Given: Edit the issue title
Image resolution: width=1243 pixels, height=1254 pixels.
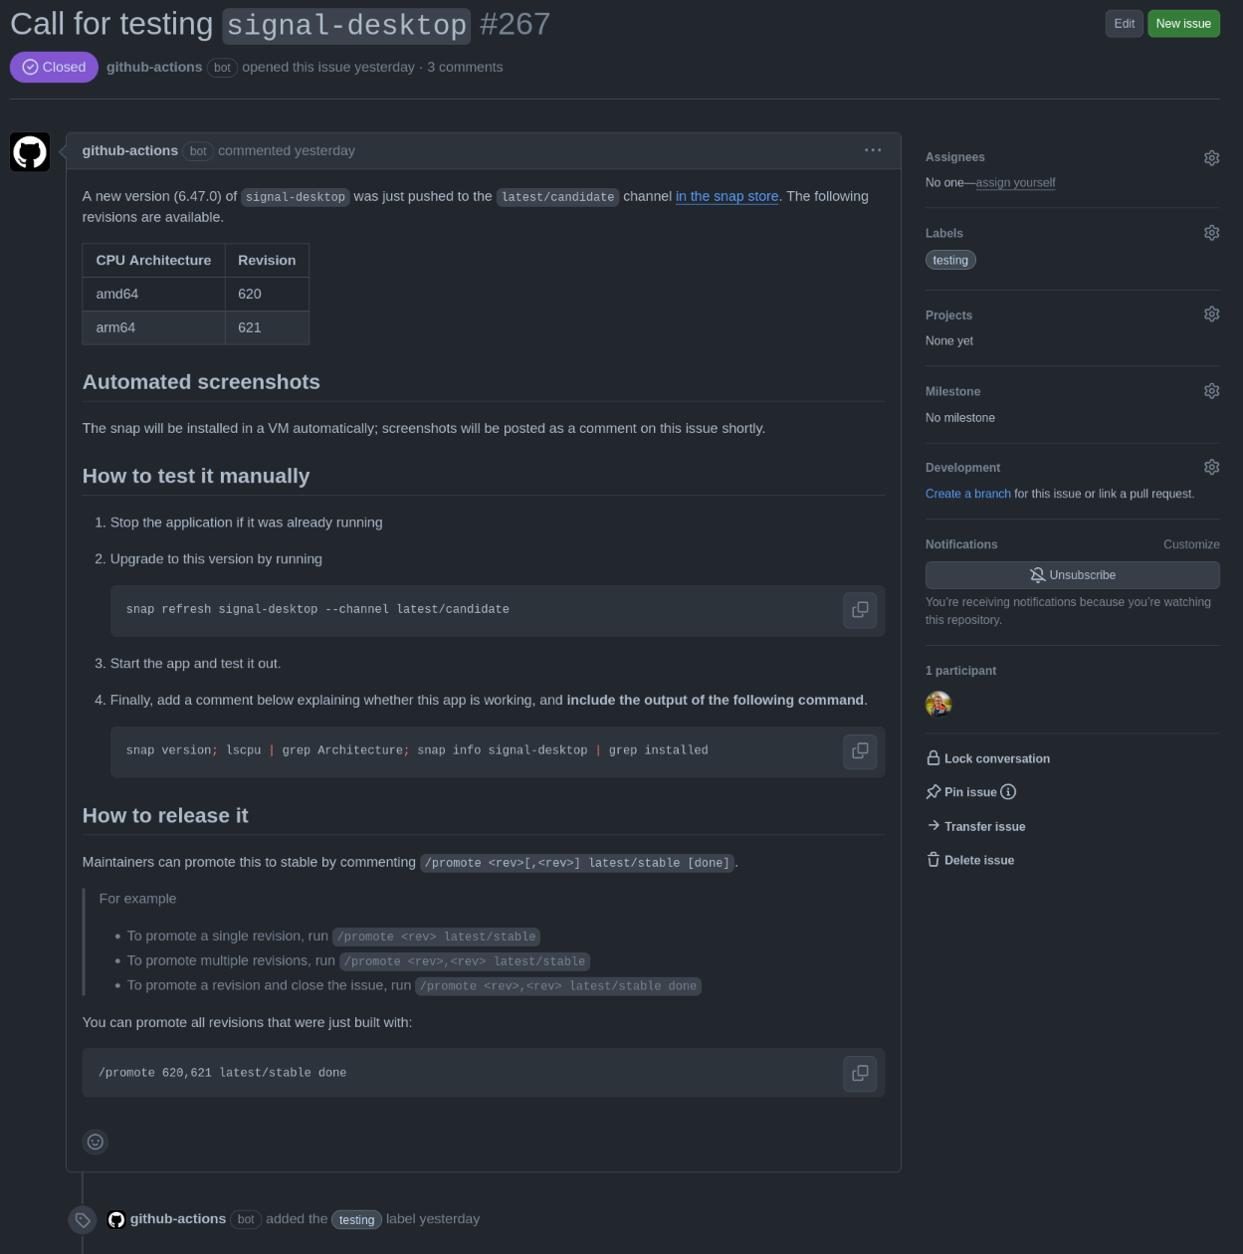Looking at the screenshot, I should 1124,24.
